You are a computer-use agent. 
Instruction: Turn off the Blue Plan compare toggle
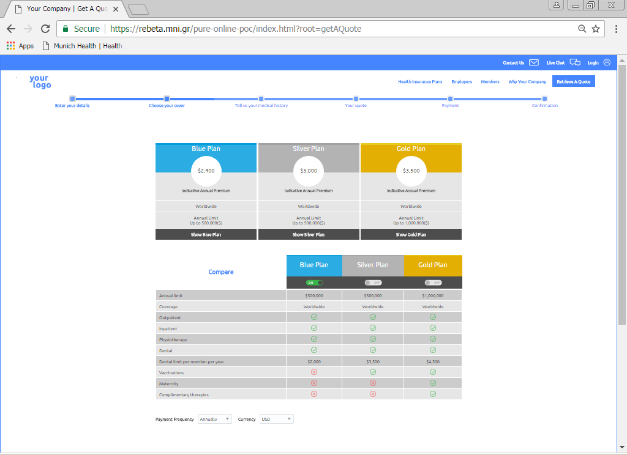click(314, 283)
